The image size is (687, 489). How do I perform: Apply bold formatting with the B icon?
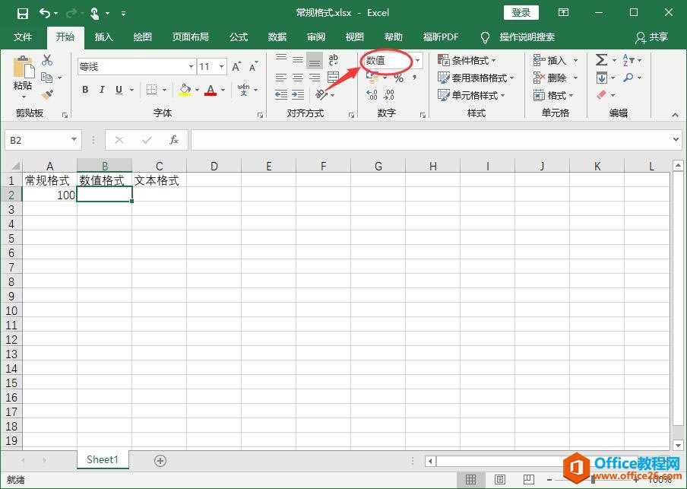click(84, 89)
